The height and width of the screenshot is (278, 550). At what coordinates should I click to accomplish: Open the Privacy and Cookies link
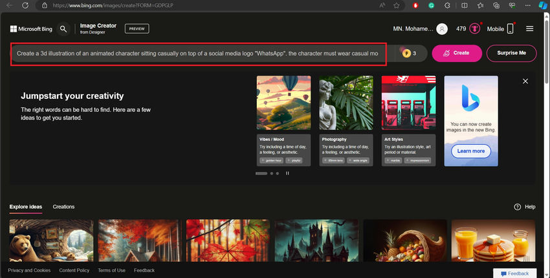tap(29, 270)
